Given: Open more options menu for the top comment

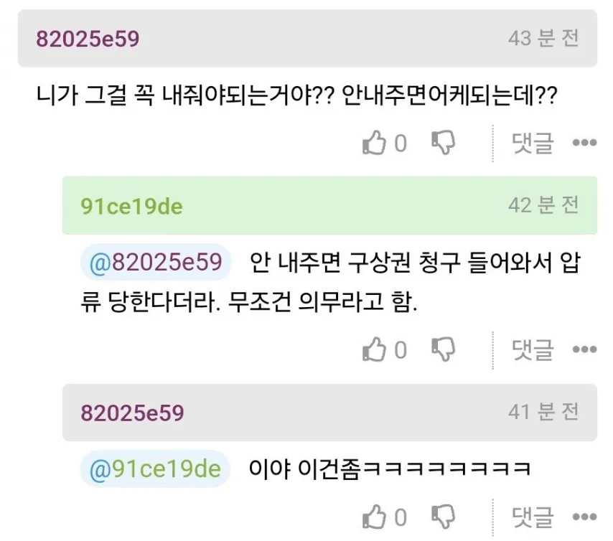Looking at the screenshot, I should [586, 144].
